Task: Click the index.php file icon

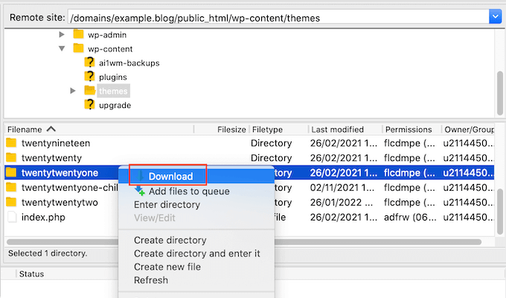Action: pos(12,217)
